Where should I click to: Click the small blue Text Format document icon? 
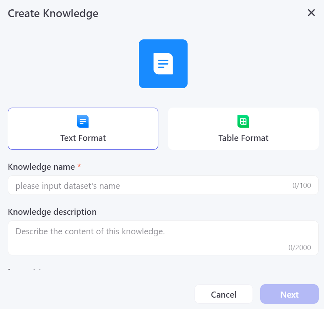[83, 121]
